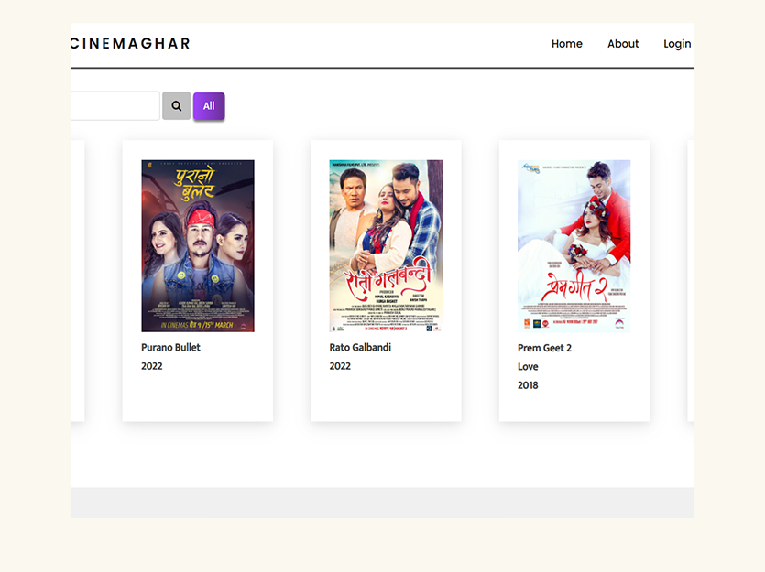This screenshot has height=572, width=765.
Task: Open the Login link
Action: click(677, 44)
